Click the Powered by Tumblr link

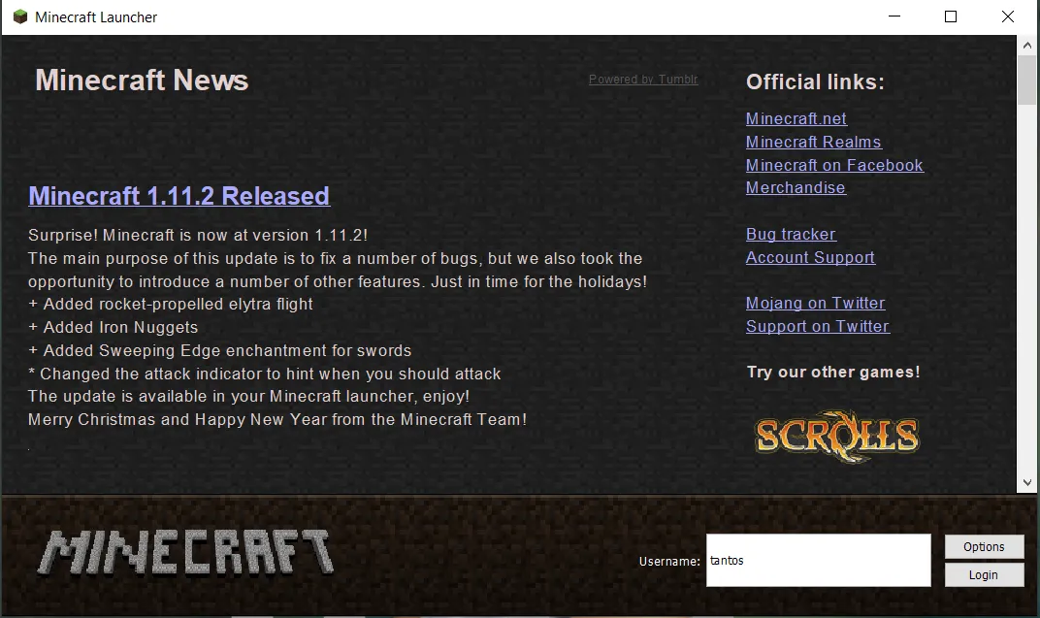click(643, 79)
